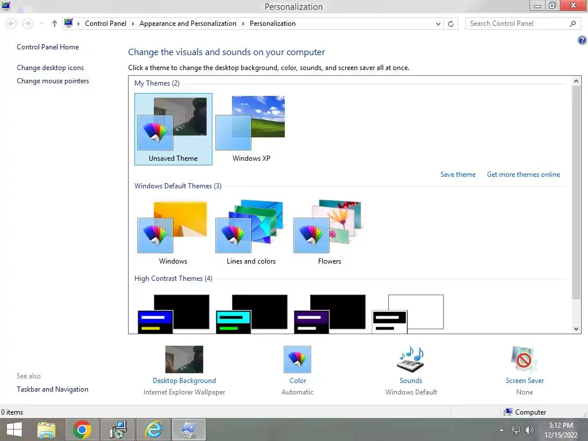Open the network tray icon
Image resolution: width=588 pixels, height=441 pixels.
516,430
